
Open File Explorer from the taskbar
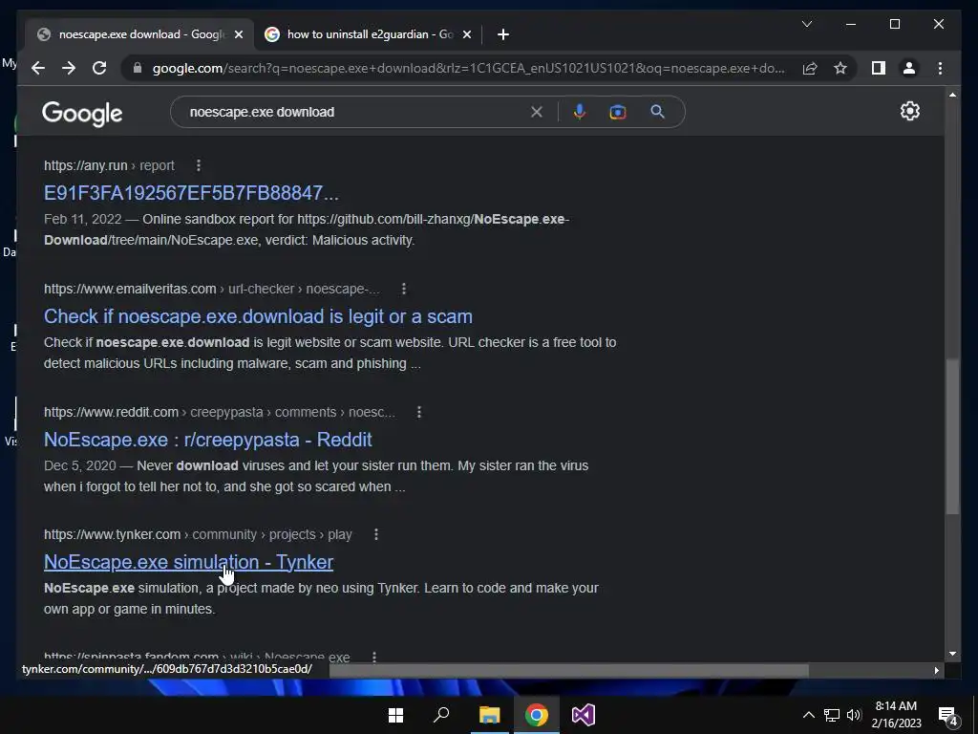490,715
